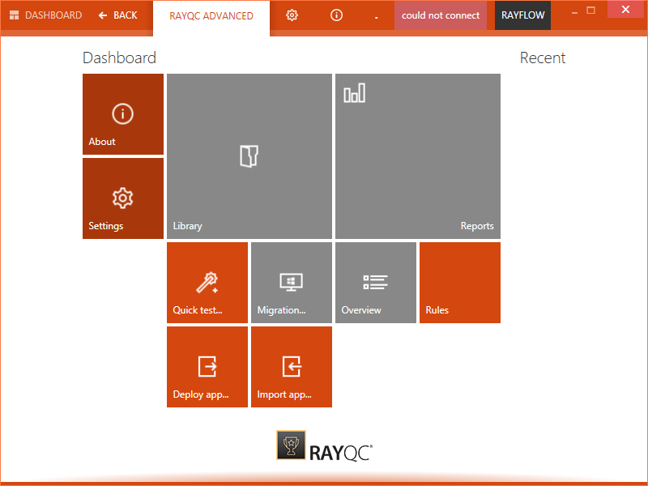This screenshot has width=648, height=486.
Task: Select the RAYQC ADVANCED tab
Action: [x=211, y=16]
